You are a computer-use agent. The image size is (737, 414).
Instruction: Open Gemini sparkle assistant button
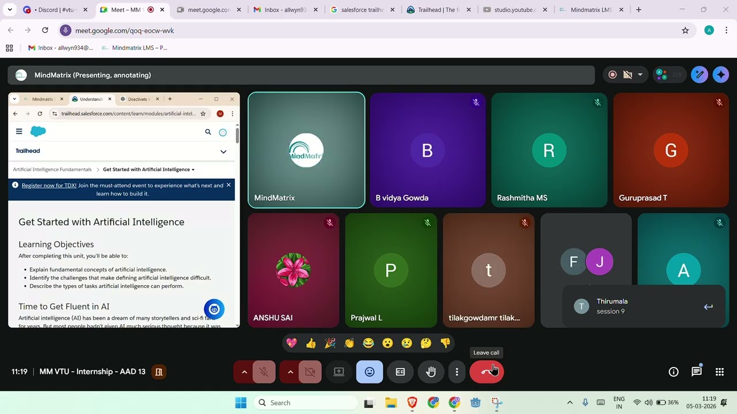pos(721,75)
